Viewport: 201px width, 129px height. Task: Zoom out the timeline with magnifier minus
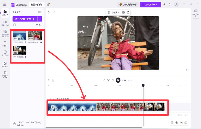coord(172,123)
